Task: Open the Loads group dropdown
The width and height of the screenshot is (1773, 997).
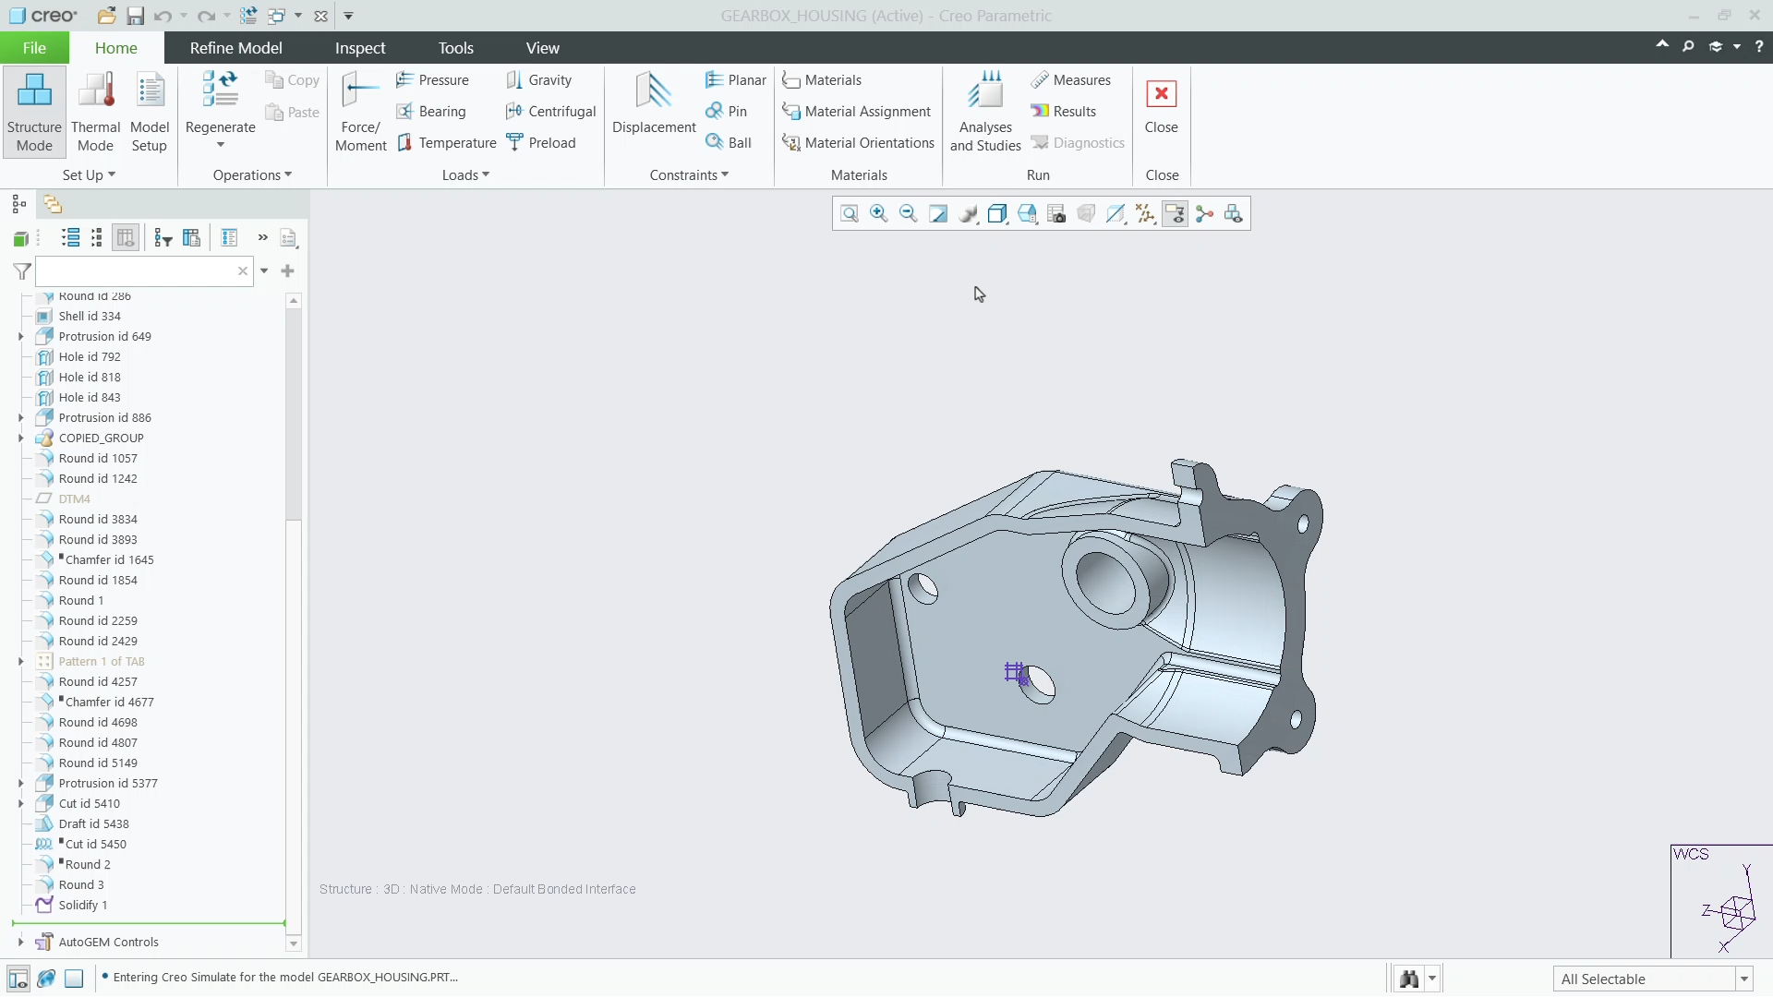Action: (x=465, y=175)
